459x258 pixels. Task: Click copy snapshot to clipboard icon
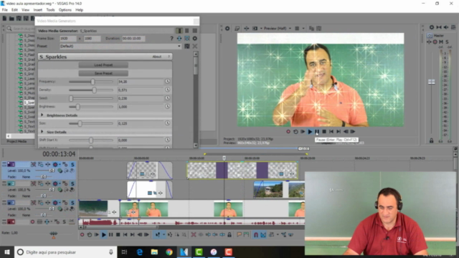311,29
